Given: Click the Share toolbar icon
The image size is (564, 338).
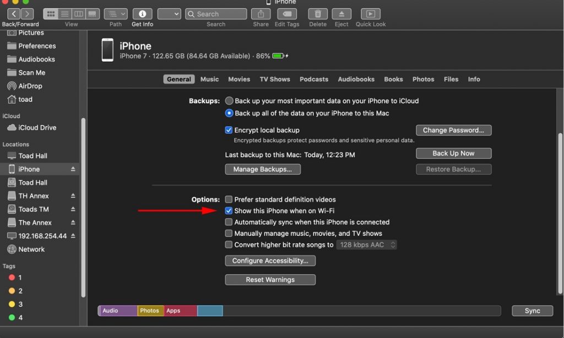Looking at the screenshot, I should click(261, 14).
